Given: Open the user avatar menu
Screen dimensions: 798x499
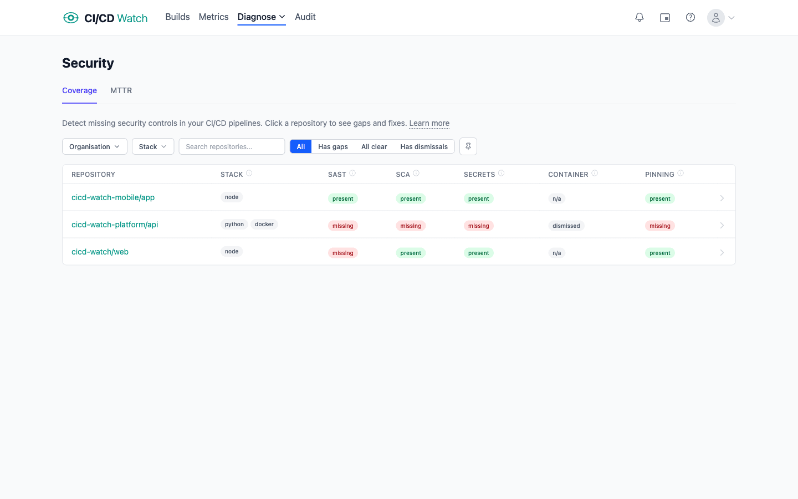Looking at the screenshot, I should (x=716, y=18).
